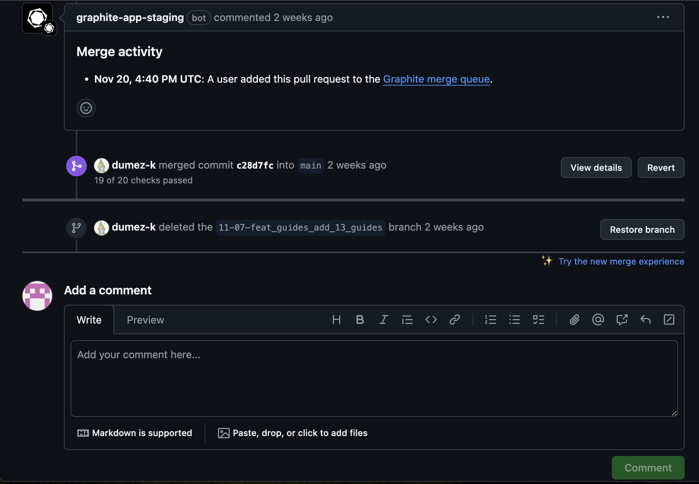Screen dimensions: 699x484
Task: Click the Restore branch button
Action: [x=642, y=229]
